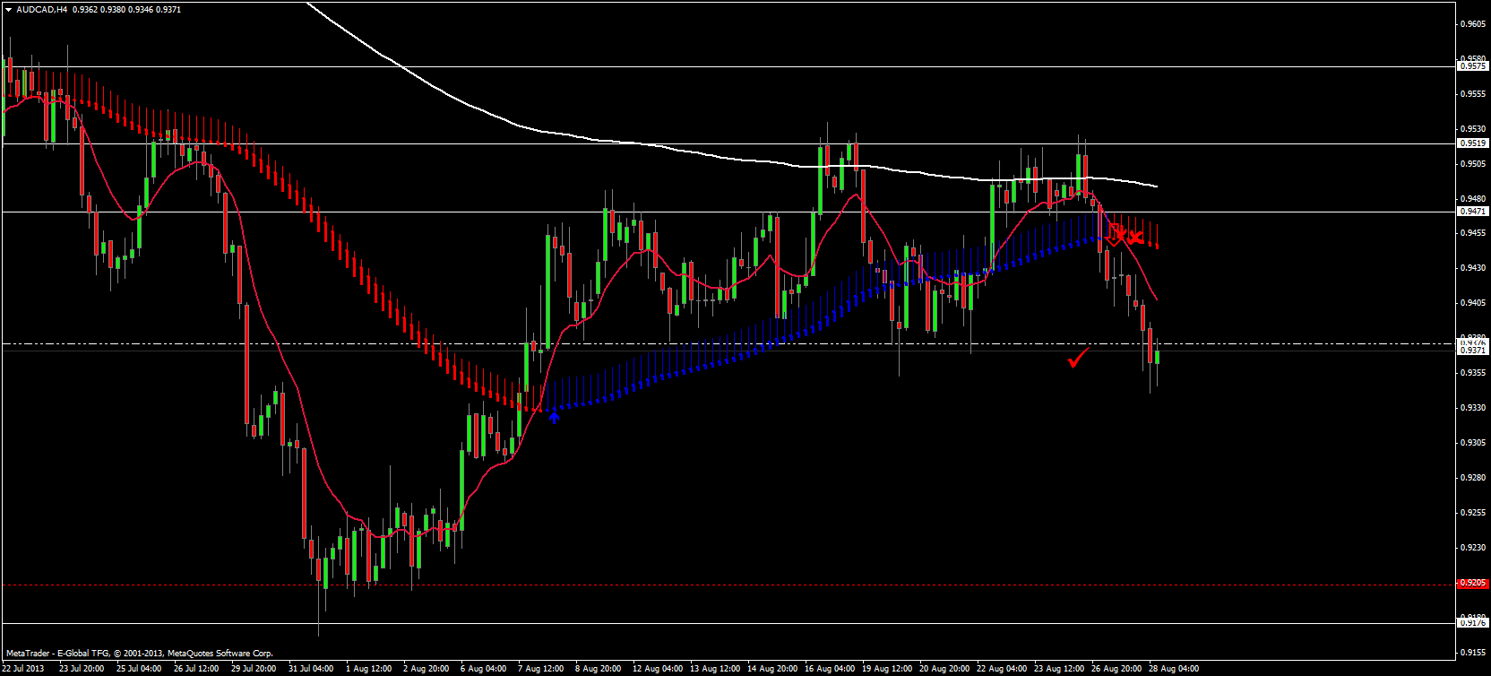The width and height of the screenshot is (1491, 676).
Task: Click the low price 0.9346 in the chart header
Action: coord(141,10)
